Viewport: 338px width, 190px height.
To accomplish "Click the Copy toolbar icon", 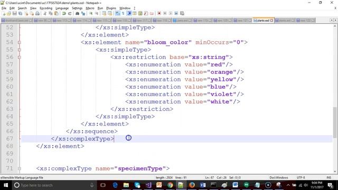I will point(51,14).
